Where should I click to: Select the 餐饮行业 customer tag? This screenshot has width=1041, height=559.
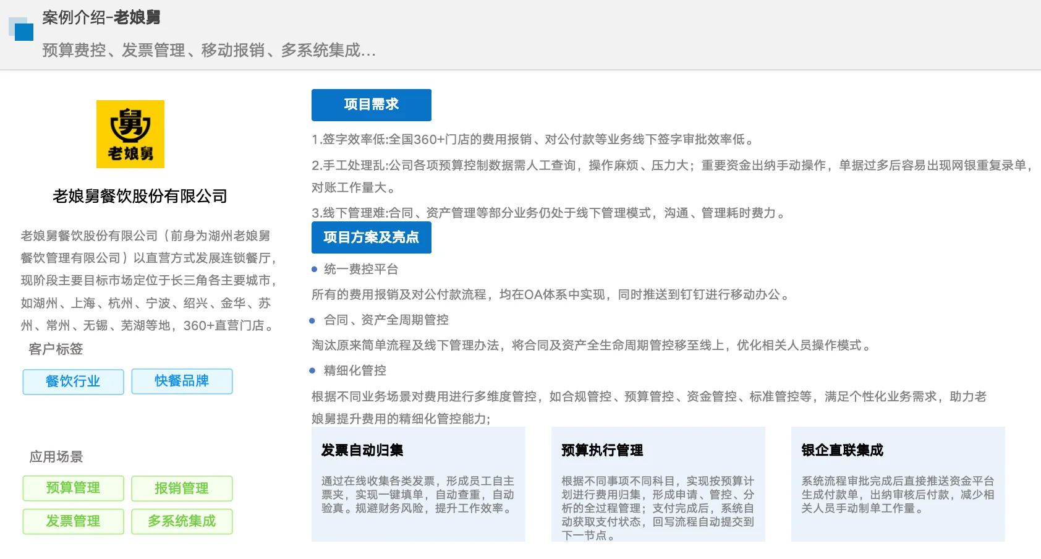click(73, 382)
